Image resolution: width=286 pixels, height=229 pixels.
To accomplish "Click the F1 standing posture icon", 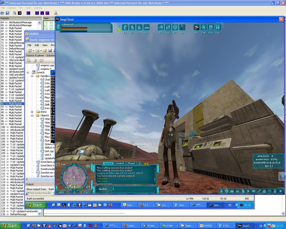I will pos(125,27).
